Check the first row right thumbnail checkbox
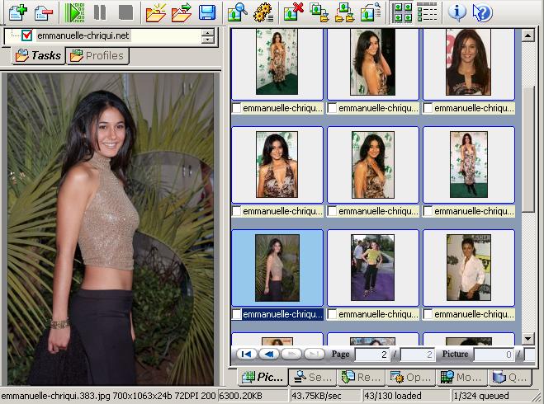Image resolution: width=544 pixels, height=404 pixels. [428, 108]
